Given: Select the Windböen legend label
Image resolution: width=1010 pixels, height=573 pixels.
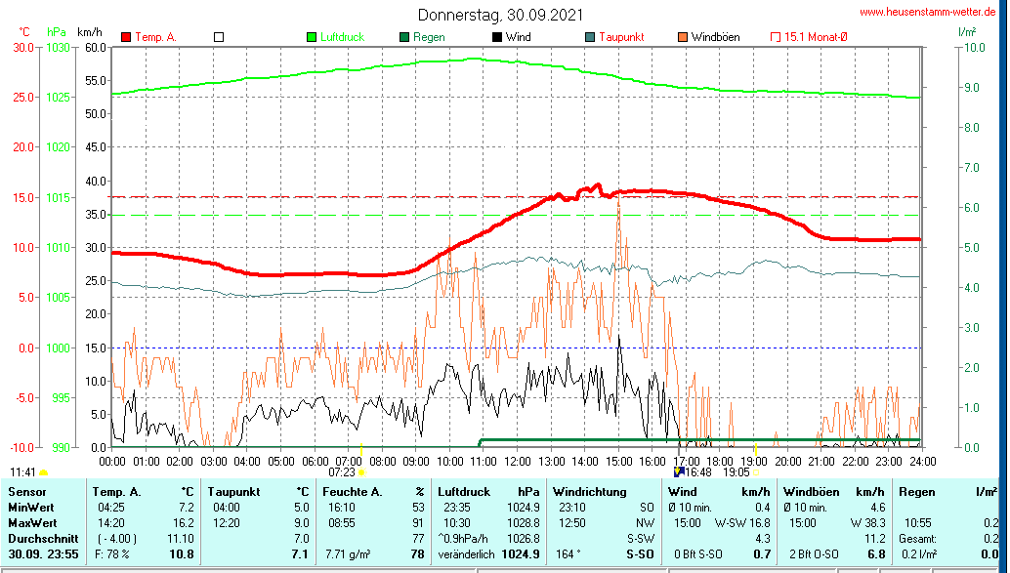Looking at the screenshot, I should coord(716,37).
